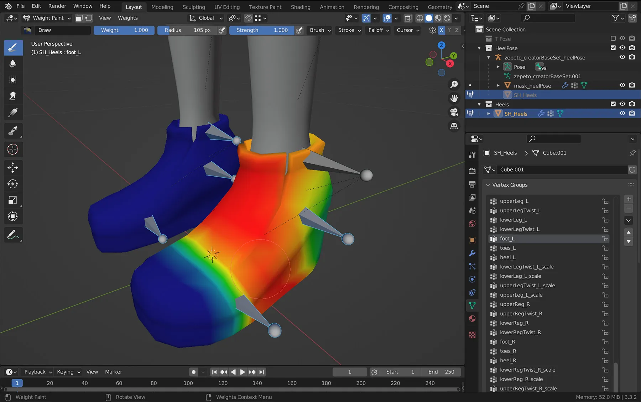
Task: Open the Texture properties checker tab
Action: [x=472, y=335]
